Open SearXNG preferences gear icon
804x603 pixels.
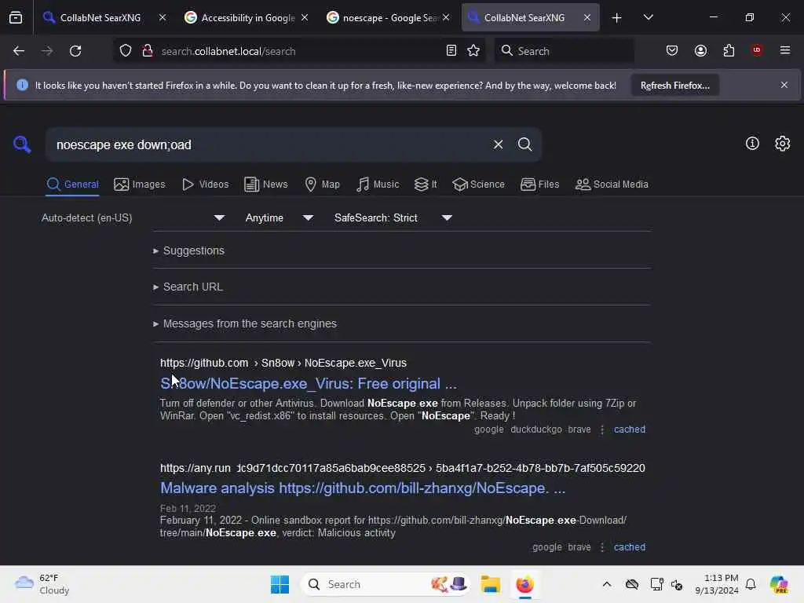[x=783, y=144]
